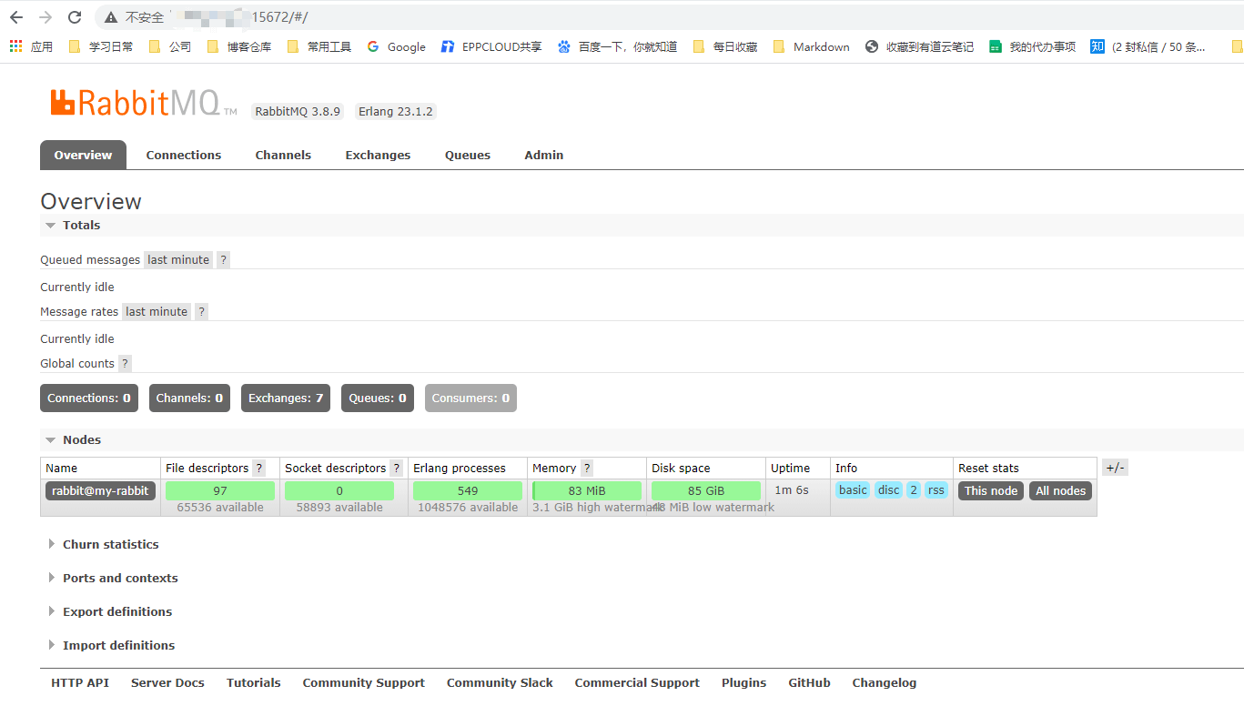Open the 百度一下 bookmark

click(x=618, y=46)
